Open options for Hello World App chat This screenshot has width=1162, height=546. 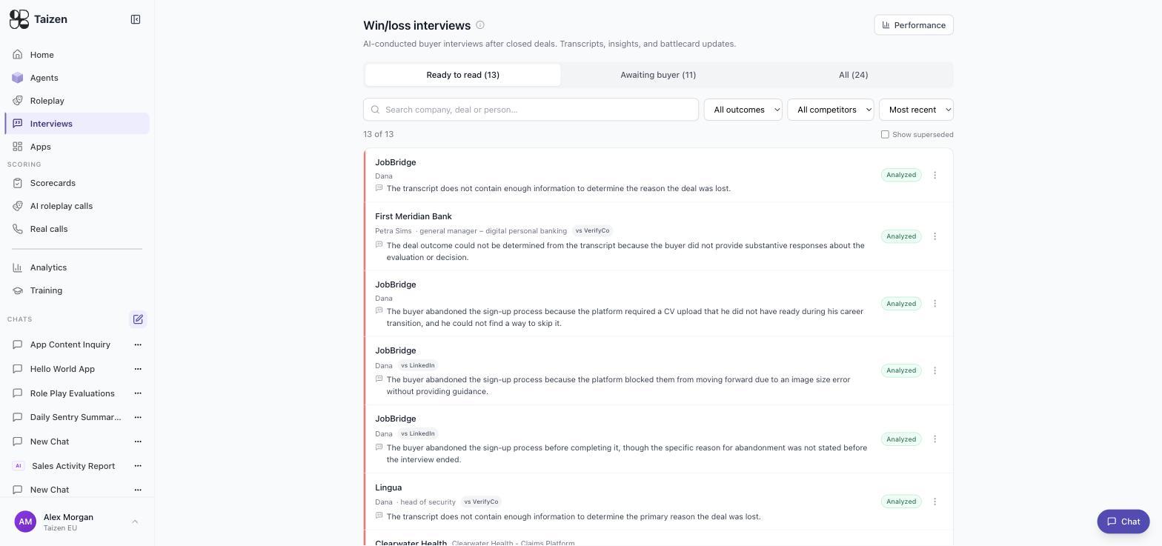(x=138, y=369)
